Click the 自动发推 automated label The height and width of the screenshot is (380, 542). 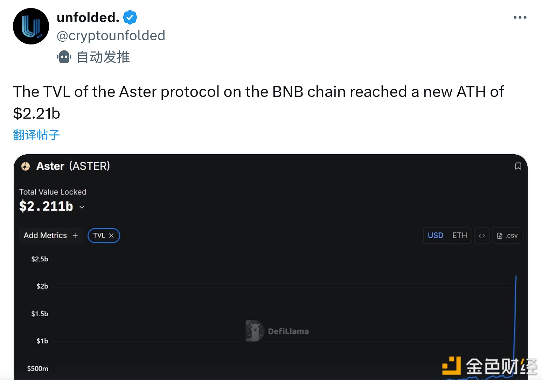click(103, 57)
